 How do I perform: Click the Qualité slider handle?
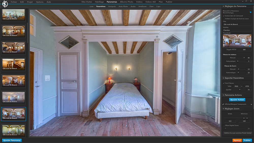[x=240, y=90]
